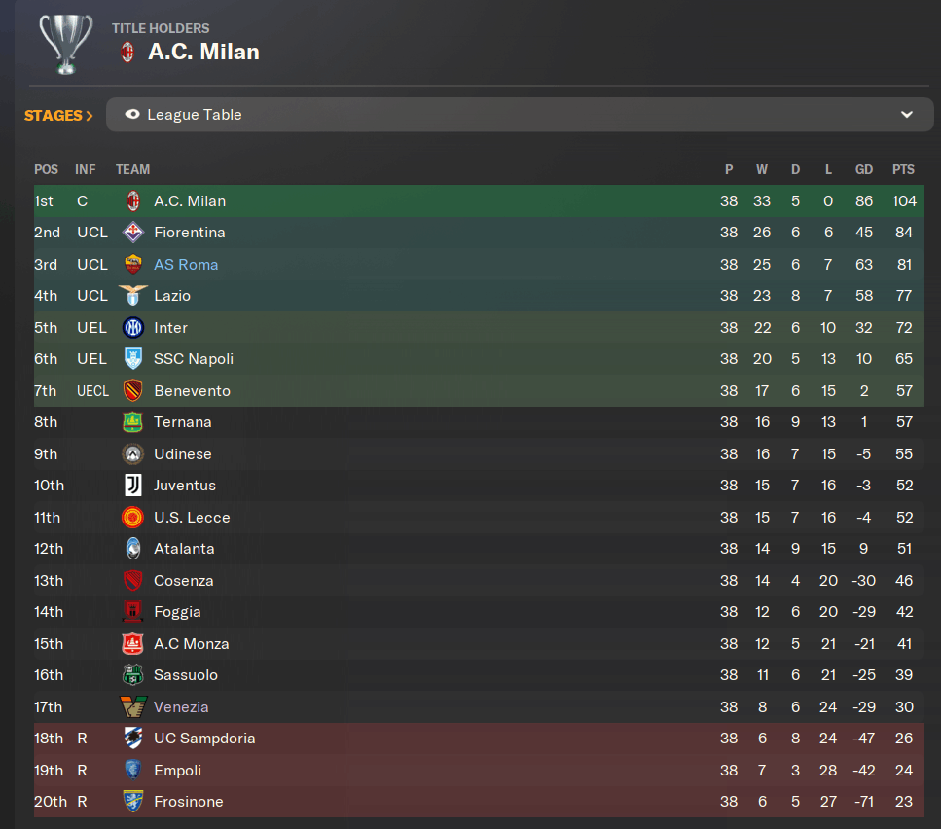The width and height of the screenshot is (941, 829).
Task: Sort table by PTS column header
Action: [x=903, y=169]
